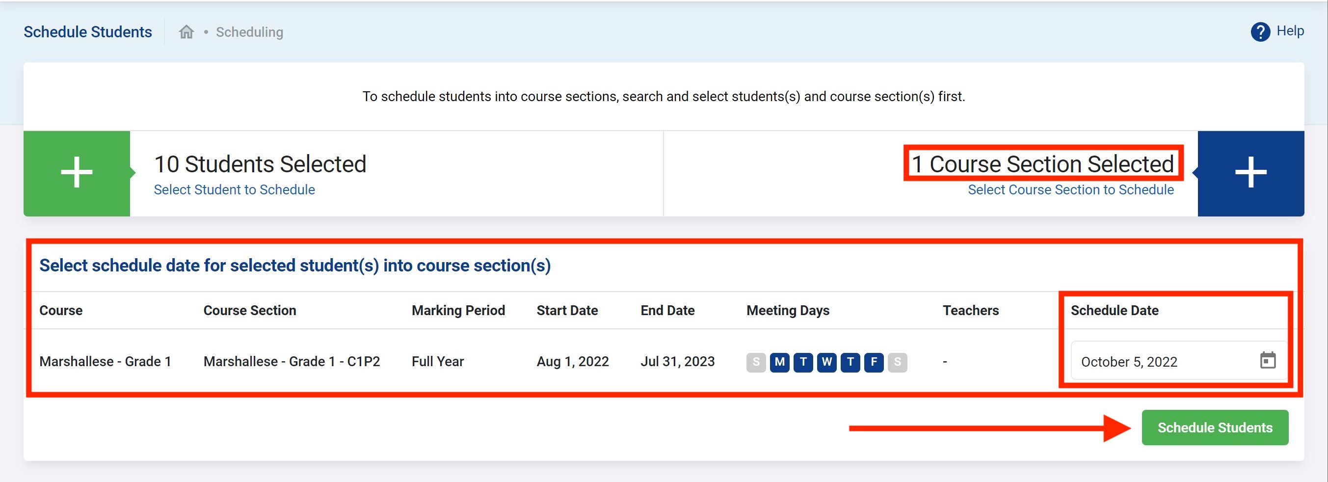Click the Help text link
This screenshot has width=1328, height=482.
pos(1290,31)
